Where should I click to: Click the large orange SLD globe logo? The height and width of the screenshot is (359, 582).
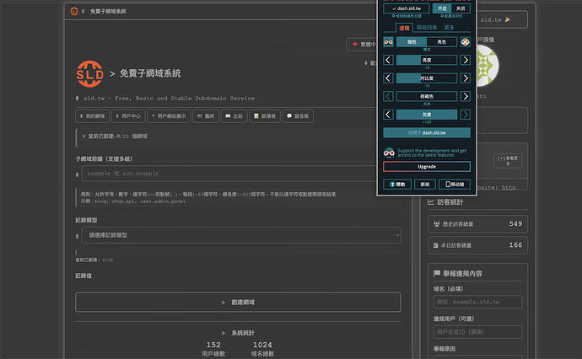[89, 74]
